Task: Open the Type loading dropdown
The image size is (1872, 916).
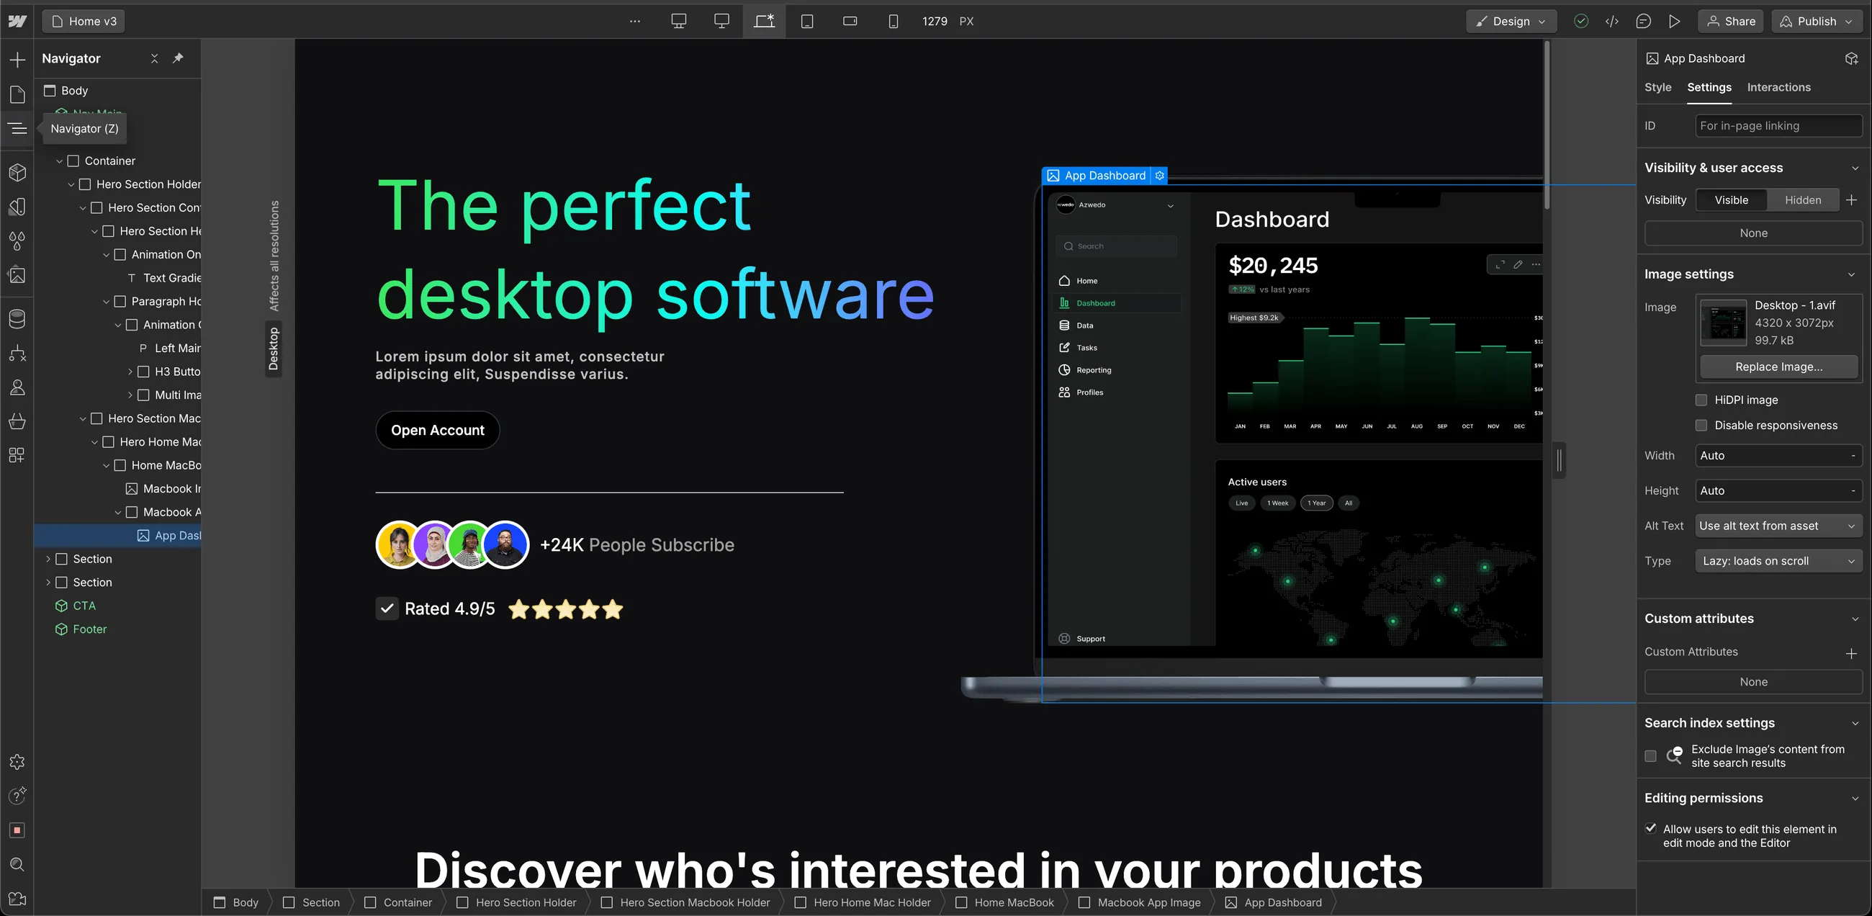Action: [x=1778, y=561]
